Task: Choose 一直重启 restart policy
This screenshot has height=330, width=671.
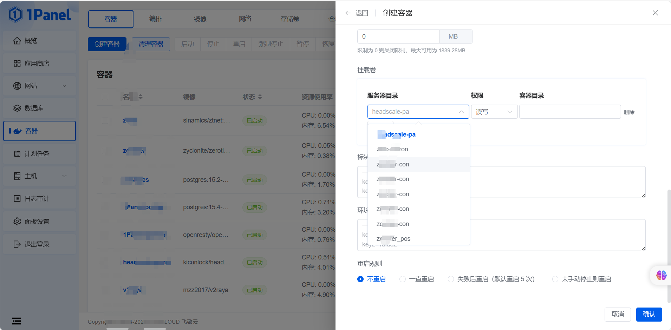Action: tap(402, 279)
